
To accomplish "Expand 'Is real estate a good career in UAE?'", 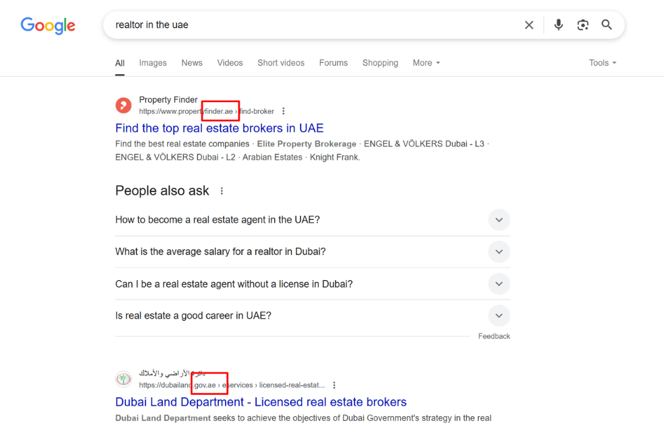I will tap(499, 315).
